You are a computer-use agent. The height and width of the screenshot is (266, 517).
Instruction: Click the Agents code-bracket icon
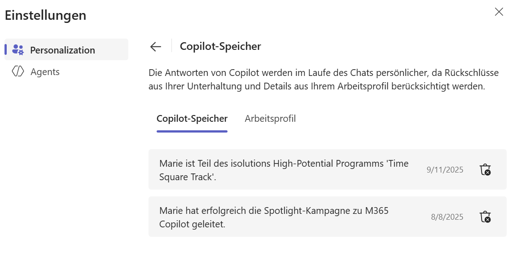click(18, 72)
